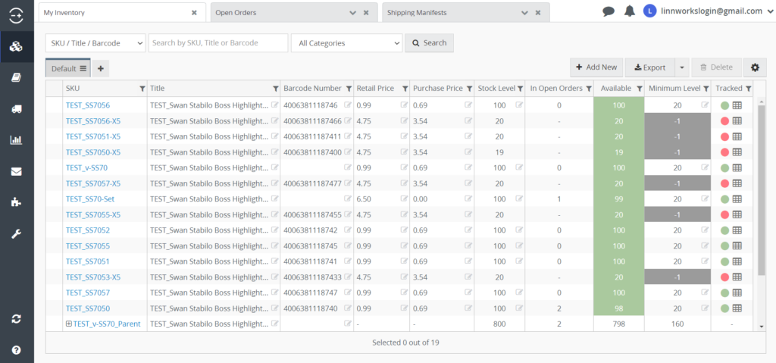The image size is (776, 363).
Task: Open the TEST_SS7056 SKU link
Action: pyautogui.click(x=88, y=105)
